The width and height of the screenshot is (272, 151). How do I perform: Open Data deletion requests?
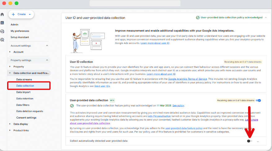pos(30,111)
